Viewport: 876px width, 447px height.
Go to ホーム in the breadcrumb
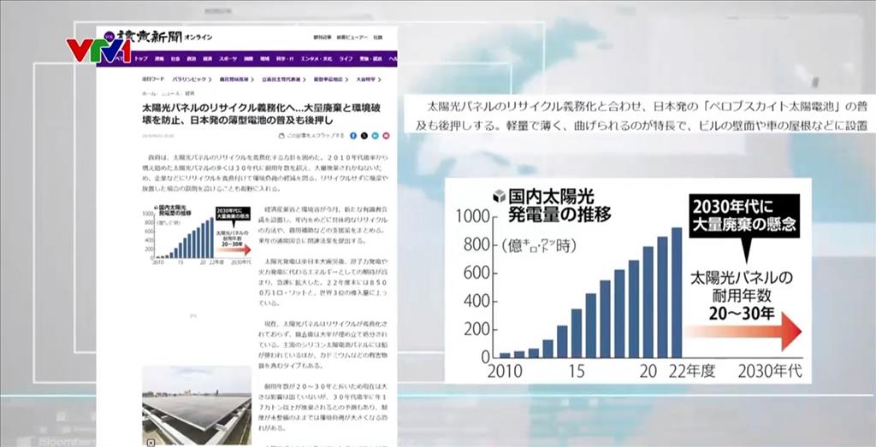pyautogui.click(x=149, y=93)
